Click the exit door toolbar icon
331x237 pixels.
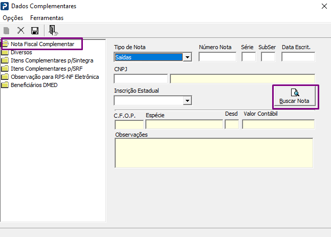point(53,30)
